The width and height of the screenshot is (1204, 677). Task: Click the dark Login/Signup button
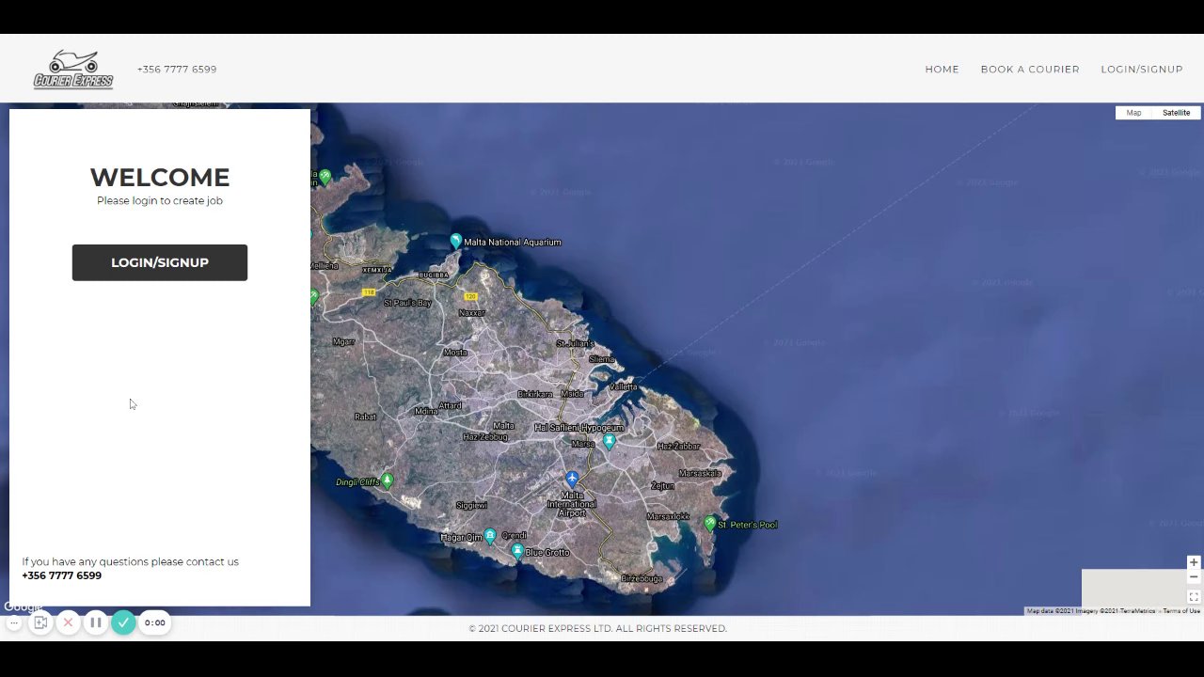[x=160, y=262]
